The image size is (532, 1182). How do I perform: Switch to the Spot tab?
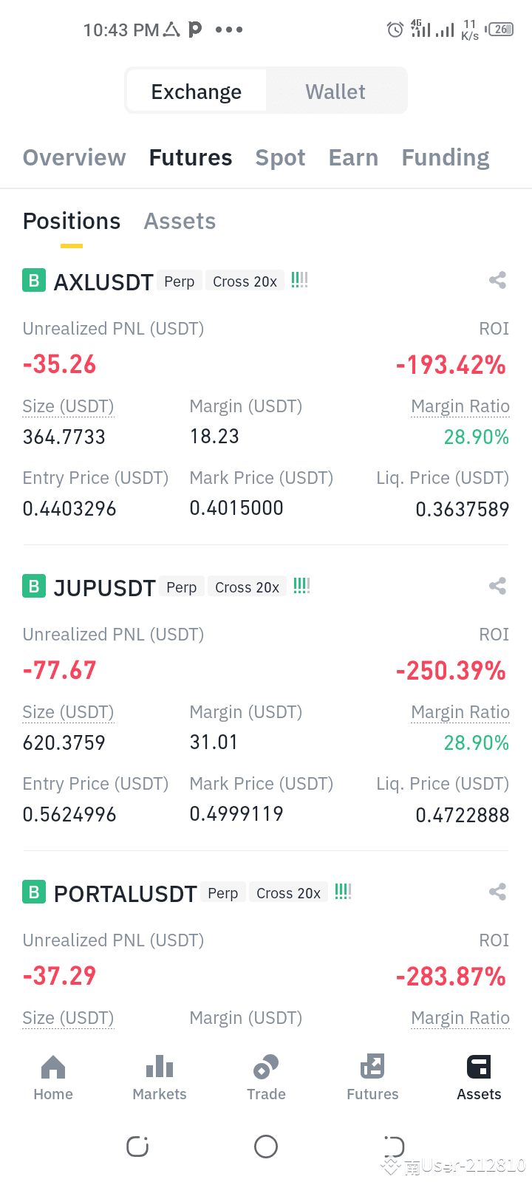point(280,158)
